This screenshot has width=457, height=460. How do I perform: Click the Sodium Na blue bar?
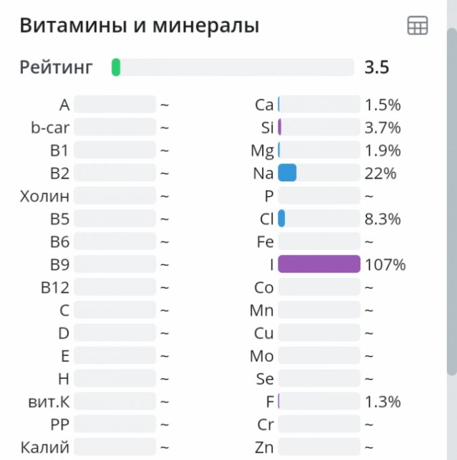319,173
